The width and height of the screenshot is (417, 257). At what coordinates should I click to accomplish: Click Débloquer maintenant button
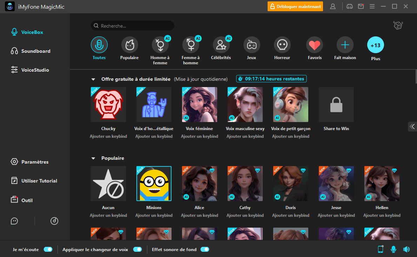pos(295,6)
